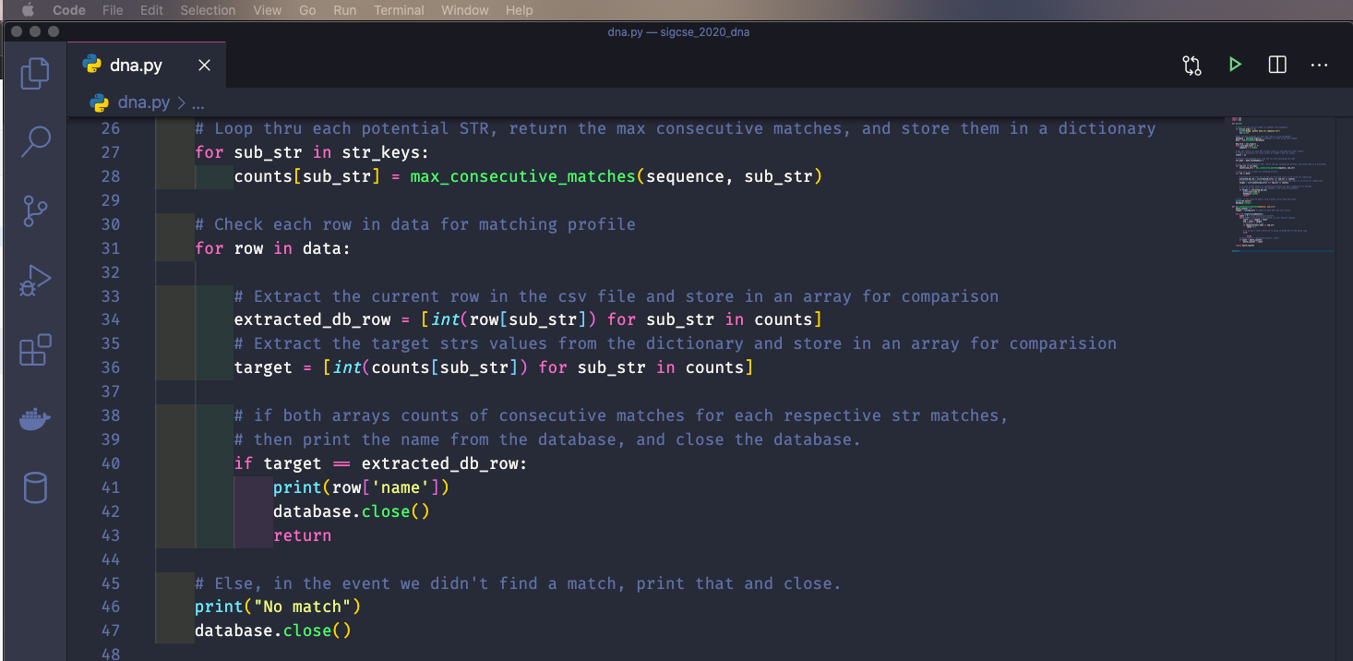Click comment 'Check each row in data'
Viewport: 1353px width, 661px height.
415,224
